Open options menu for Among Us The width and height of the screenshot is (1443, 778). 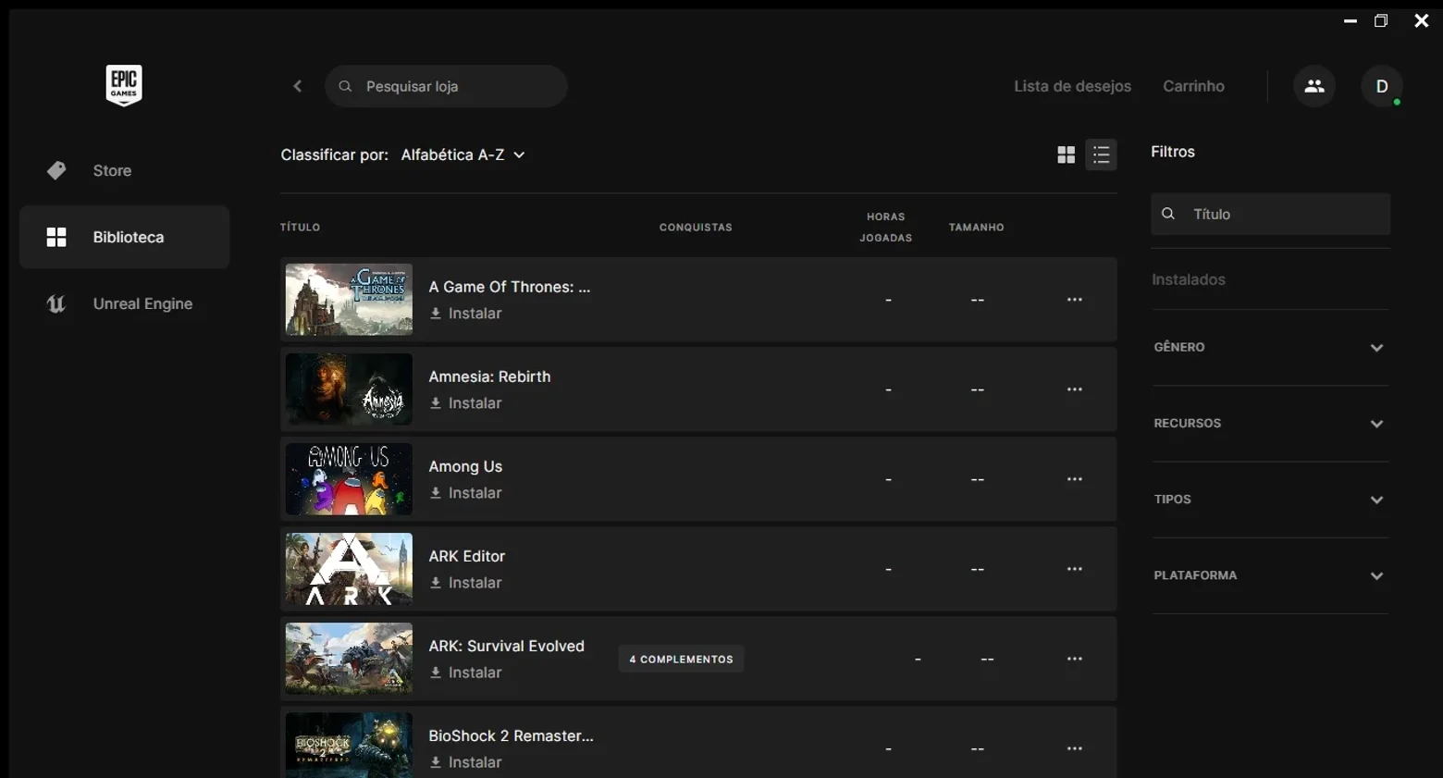(x=1075, y=479)
